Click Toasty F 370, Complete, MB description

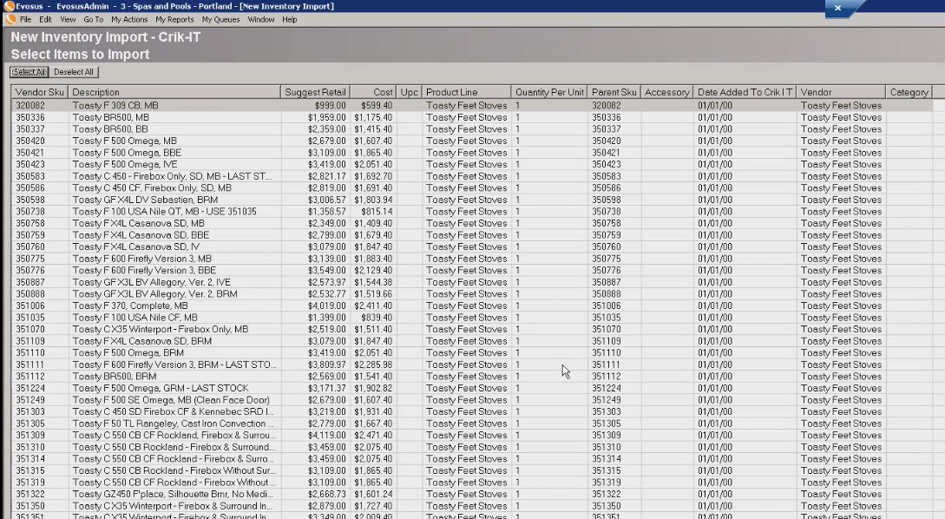coord(130,305)
